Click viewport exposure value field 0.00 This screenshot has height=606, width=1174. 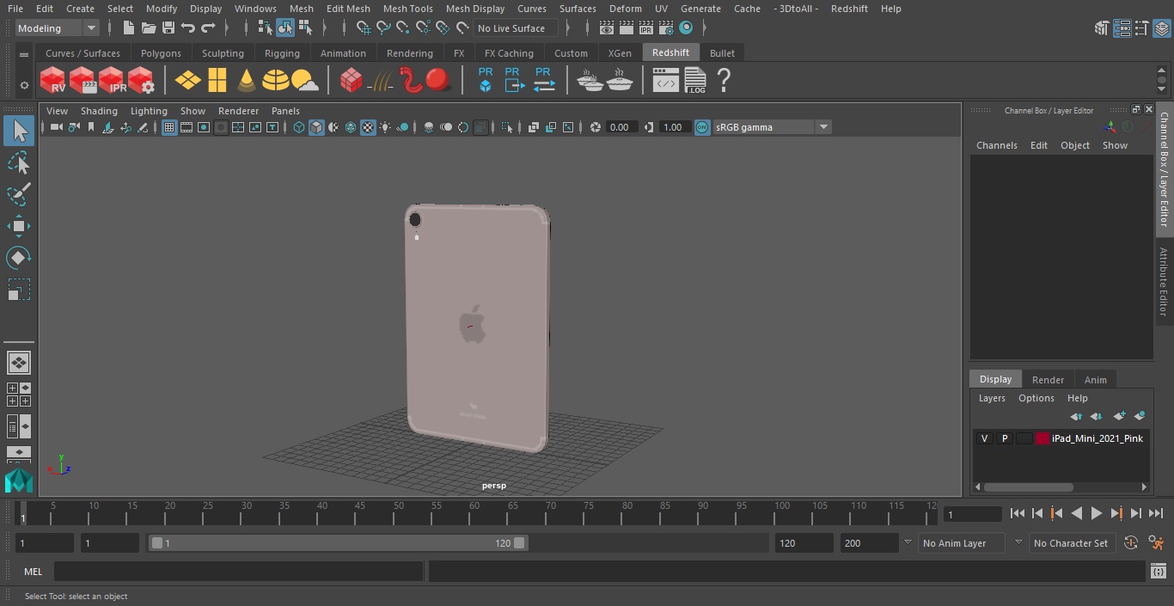[621, 127]
